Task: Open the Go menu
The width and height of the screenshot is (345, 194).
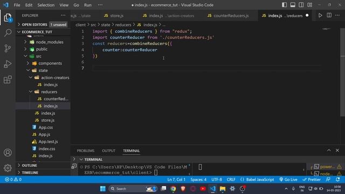Action: (76, 5)
